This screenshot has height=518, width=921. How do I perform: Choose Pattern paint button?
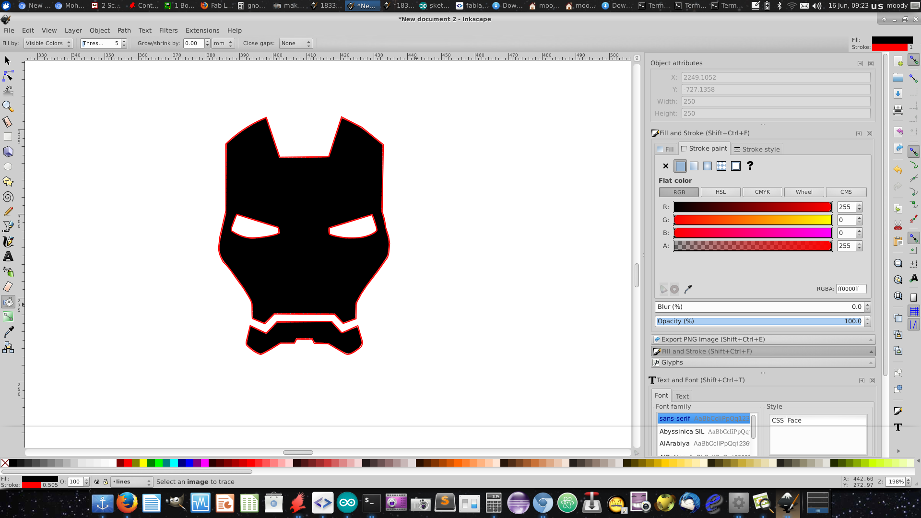click(x=721, y=166)
